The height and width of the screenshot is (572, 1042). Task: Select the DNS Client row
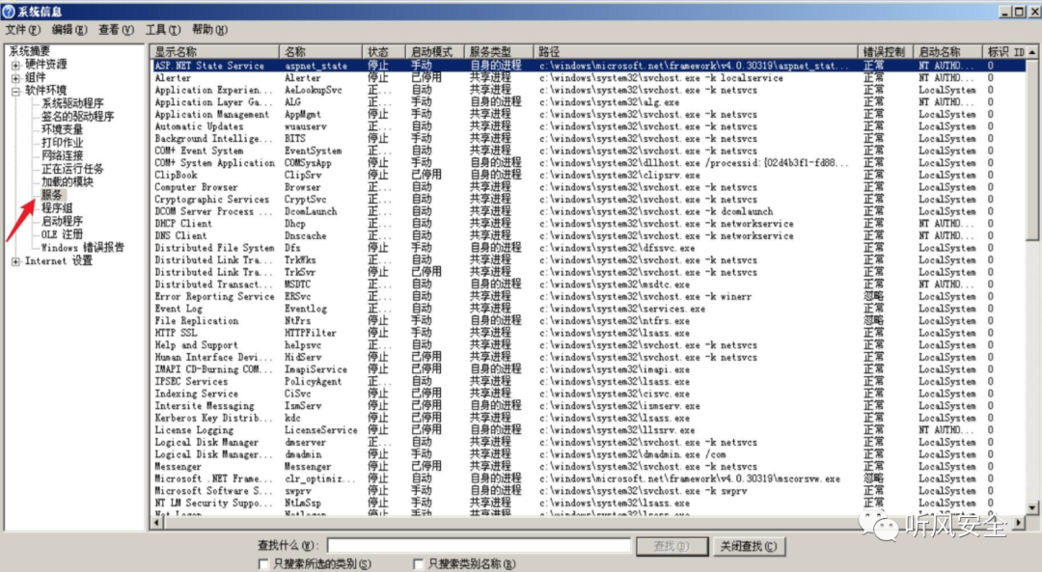coord(589,236)
